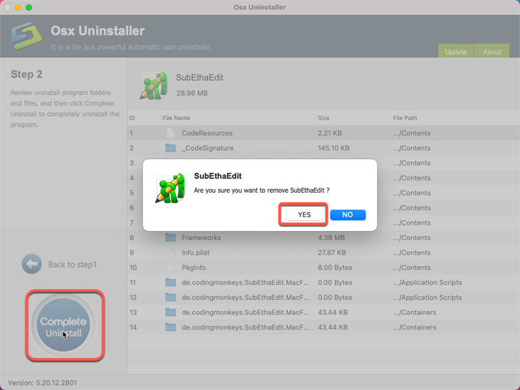This screenshot has width=520, height=390.
Task: Click the 145.10 KB size value
Action: pos(333,148)
